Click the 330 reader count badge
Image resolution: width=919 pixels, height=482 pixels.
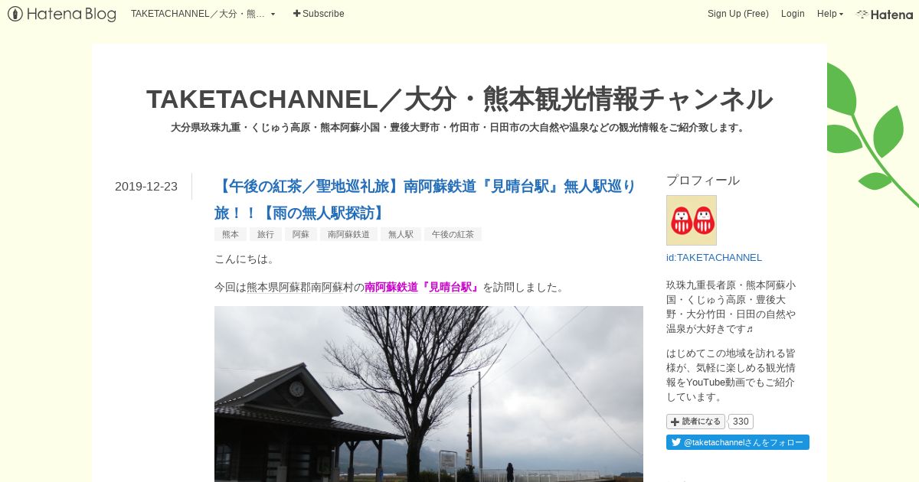click(741, 422)
